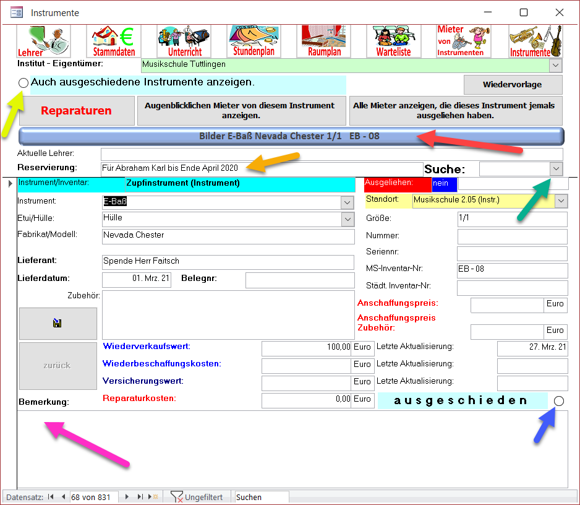Viewport: 580px width, 505px height.
Task: Click the Reparaturen button
Action: tap(76, 111)
